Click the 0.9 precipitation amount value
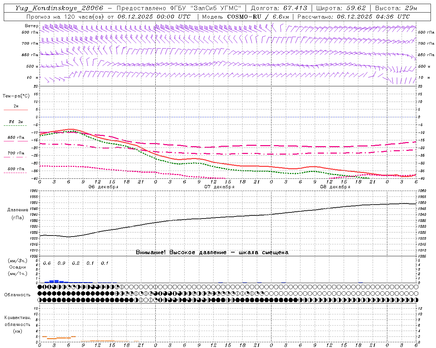This screenshot has width=436, height=348. [x=61, y=263]
